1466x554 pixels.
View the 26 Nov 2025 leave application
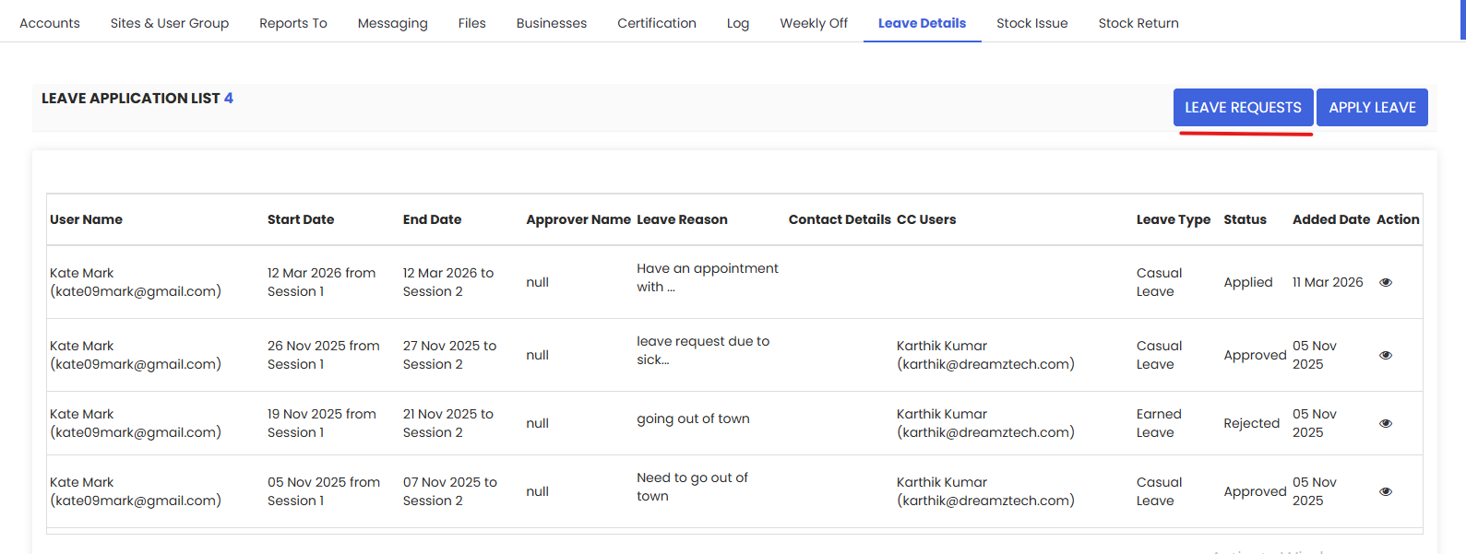pyautogui.click(x=1385, y=355)
